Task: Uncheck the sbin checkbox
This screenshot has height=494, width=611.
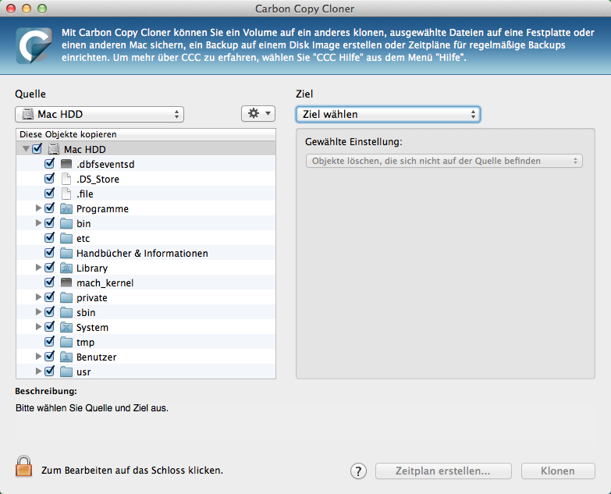Action: point(49,311)
